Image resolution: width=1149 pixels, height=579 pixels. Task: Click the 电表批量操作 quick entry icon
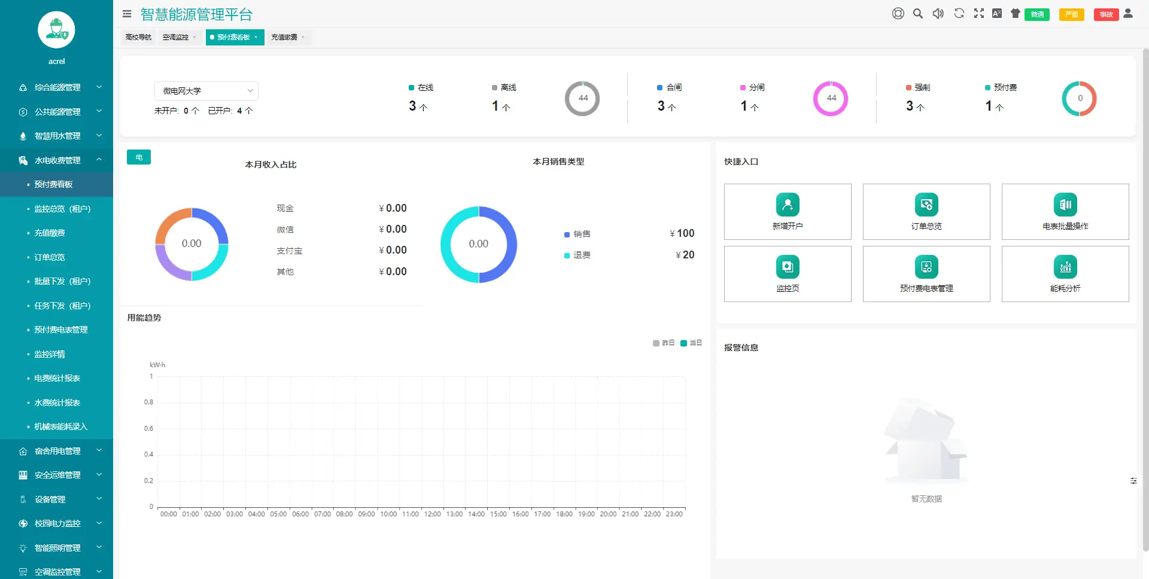[x=1065, y=205]
